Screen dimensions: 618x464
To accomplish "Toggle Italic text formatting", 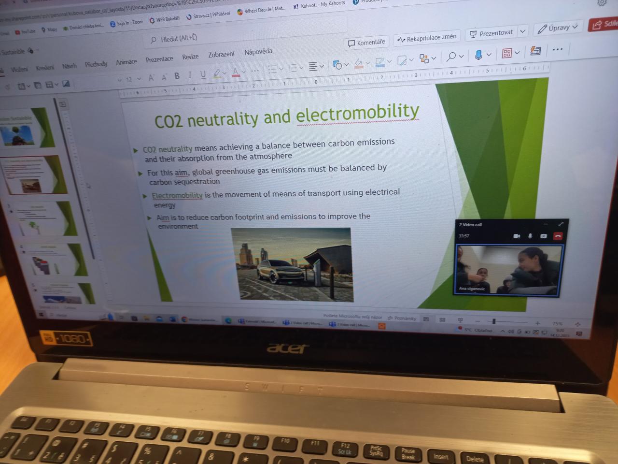I will [x=190, y=75].
